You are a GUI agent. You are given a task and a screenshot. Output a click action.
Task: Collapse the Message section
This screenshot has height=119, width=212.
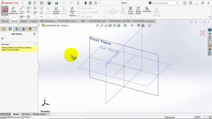click(x=35, y=44)
